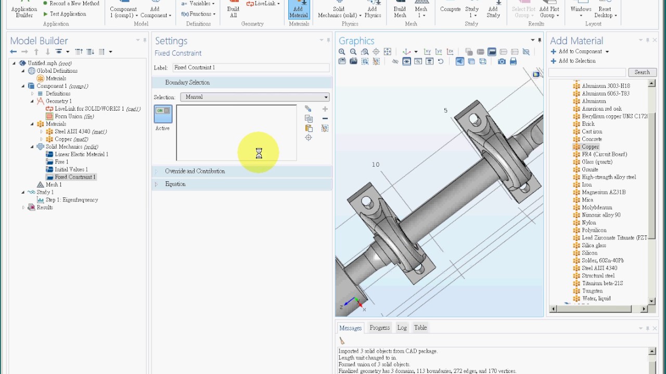This screenshot has width=666, height=374.
Task: Zoom out of the Graphics view
Action: click(353, 51)
